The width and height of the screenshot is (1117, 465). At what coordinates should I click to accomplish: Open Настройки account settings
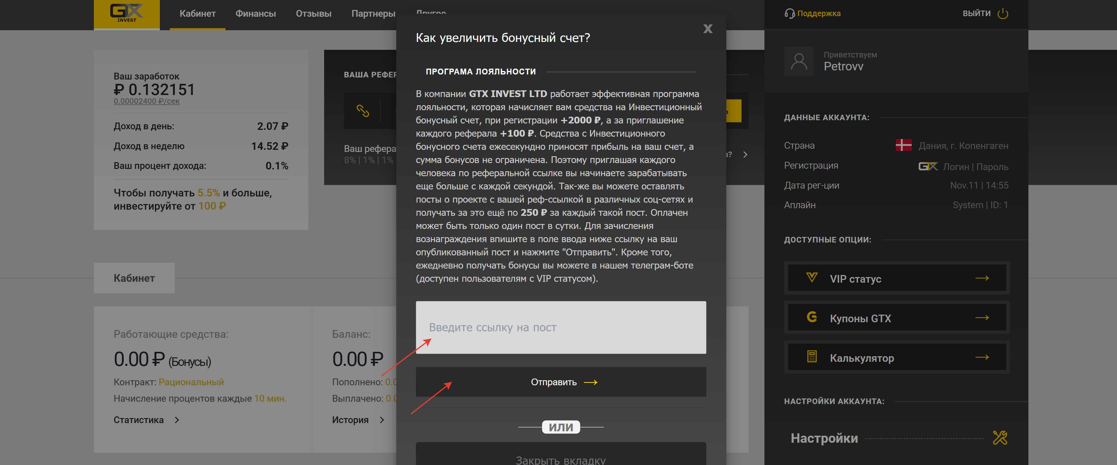click(824, 438)
